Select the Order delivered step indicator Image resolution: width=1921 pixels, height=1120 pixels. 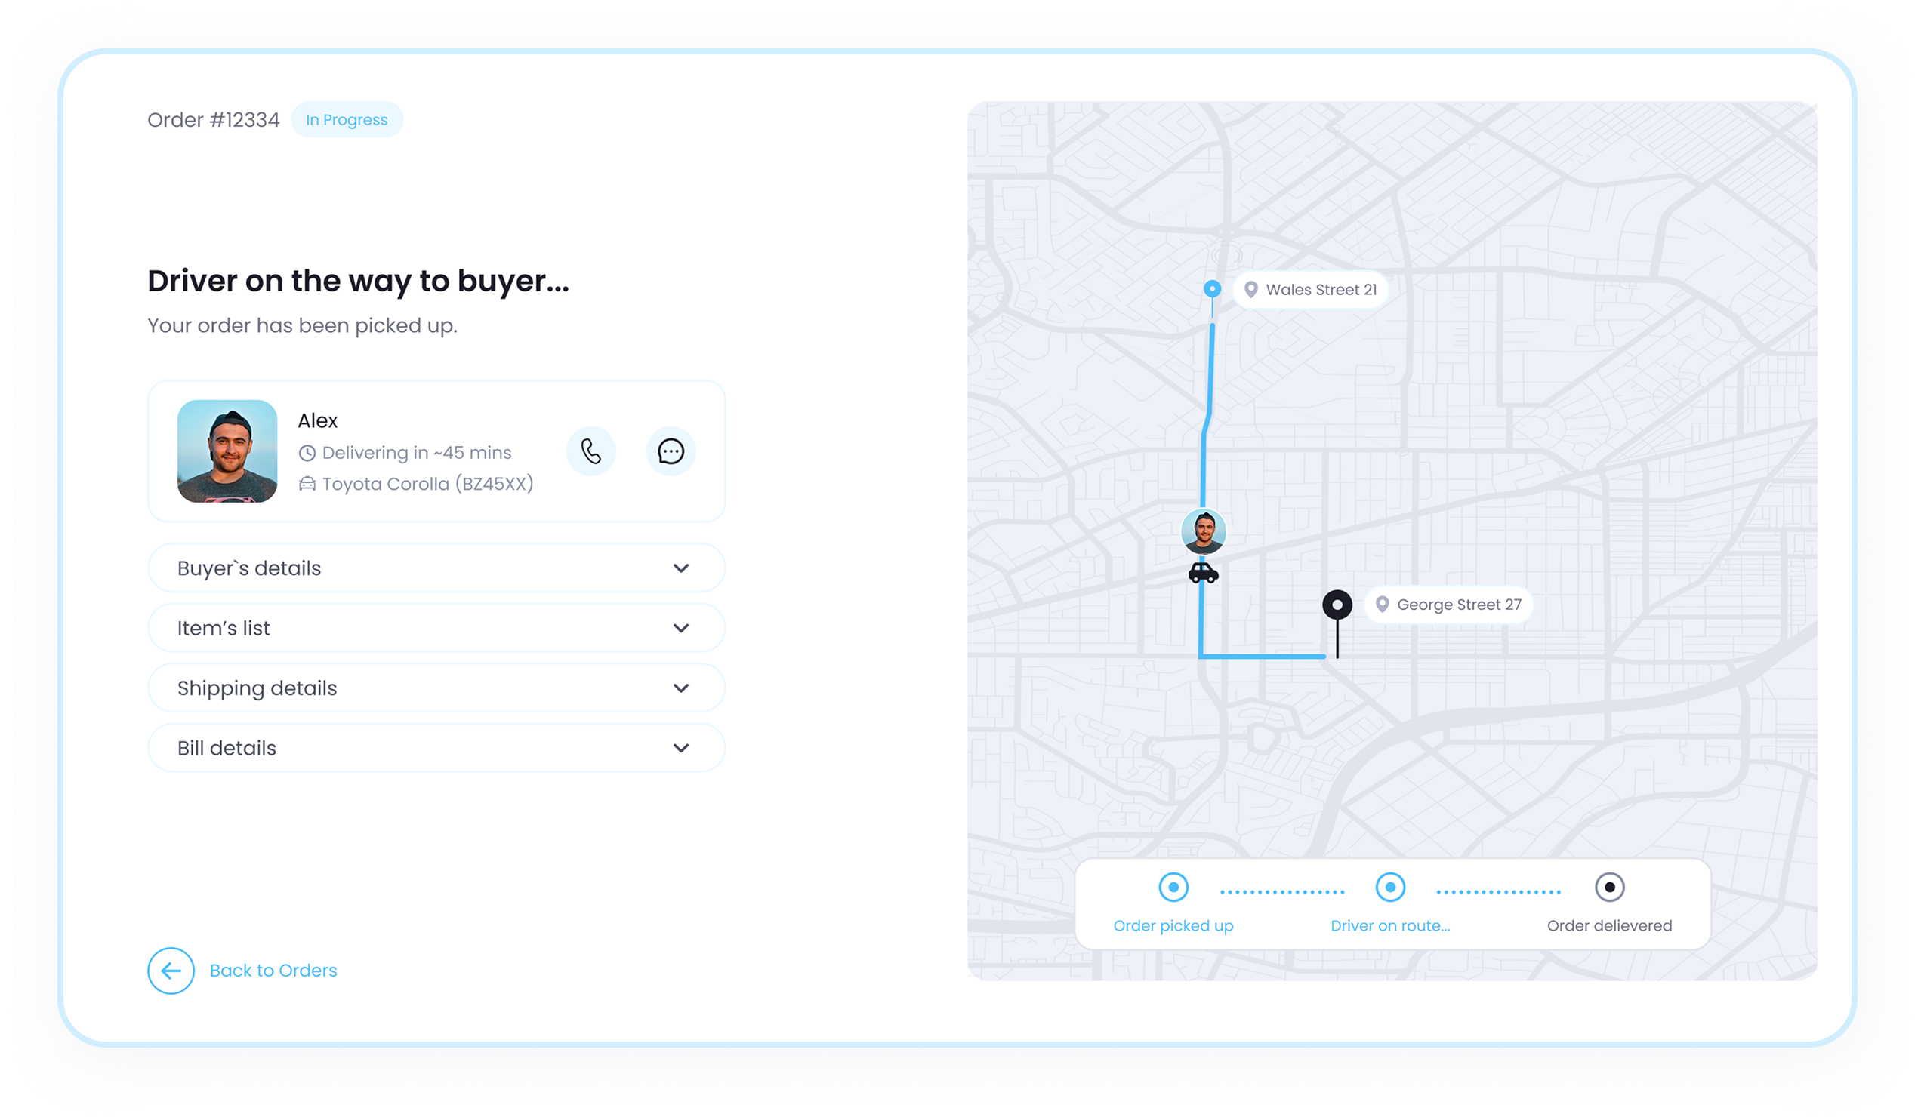(x=1609, y=887)
